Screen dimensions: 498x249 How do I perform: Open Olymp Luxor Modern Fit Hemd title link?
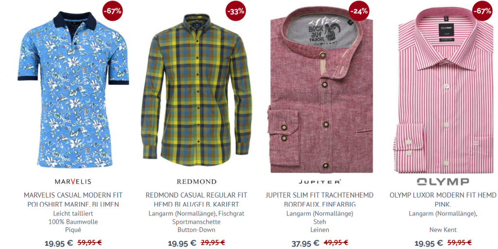pos(443,199)
